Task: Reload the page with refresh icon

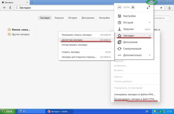Action: [17, 8]
